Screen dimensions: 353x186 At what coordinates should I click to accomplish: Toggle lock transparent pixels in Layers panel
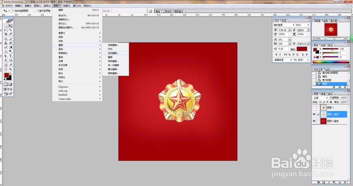321,102
